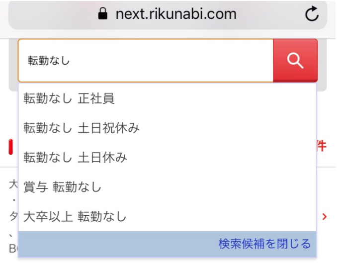Tap the partially hidden B listing line
The height and width of the screenshot is (270, 337).
(13, 249)
